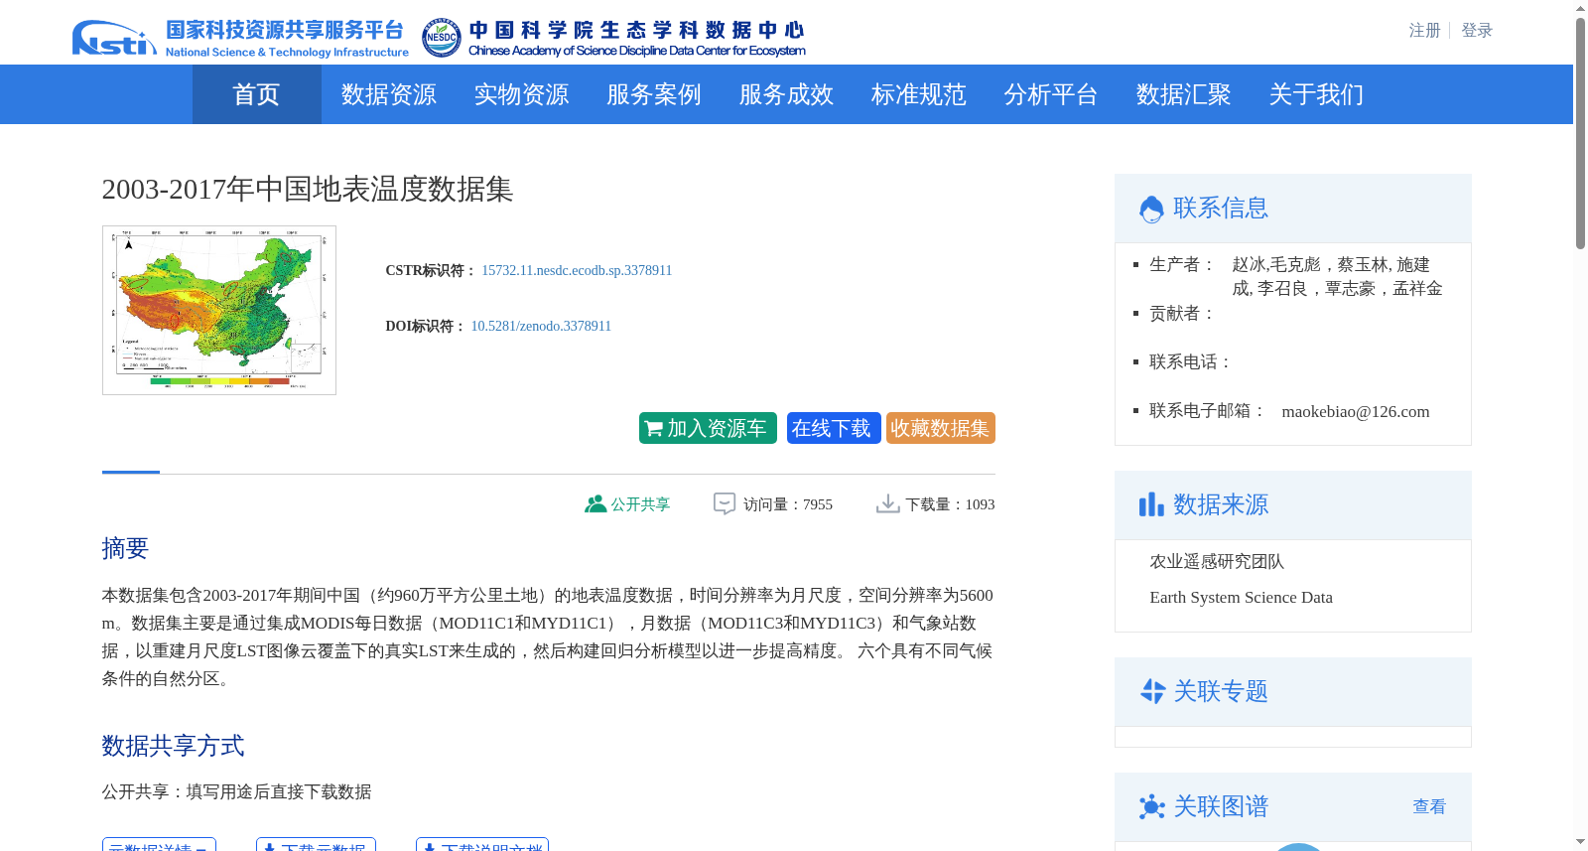
Task: Click the 收藏数据集 favorite dataset button
Action: 941,428
